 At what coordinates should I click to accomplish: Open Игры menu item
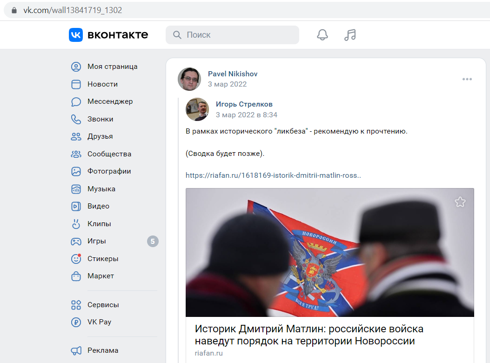97,241
